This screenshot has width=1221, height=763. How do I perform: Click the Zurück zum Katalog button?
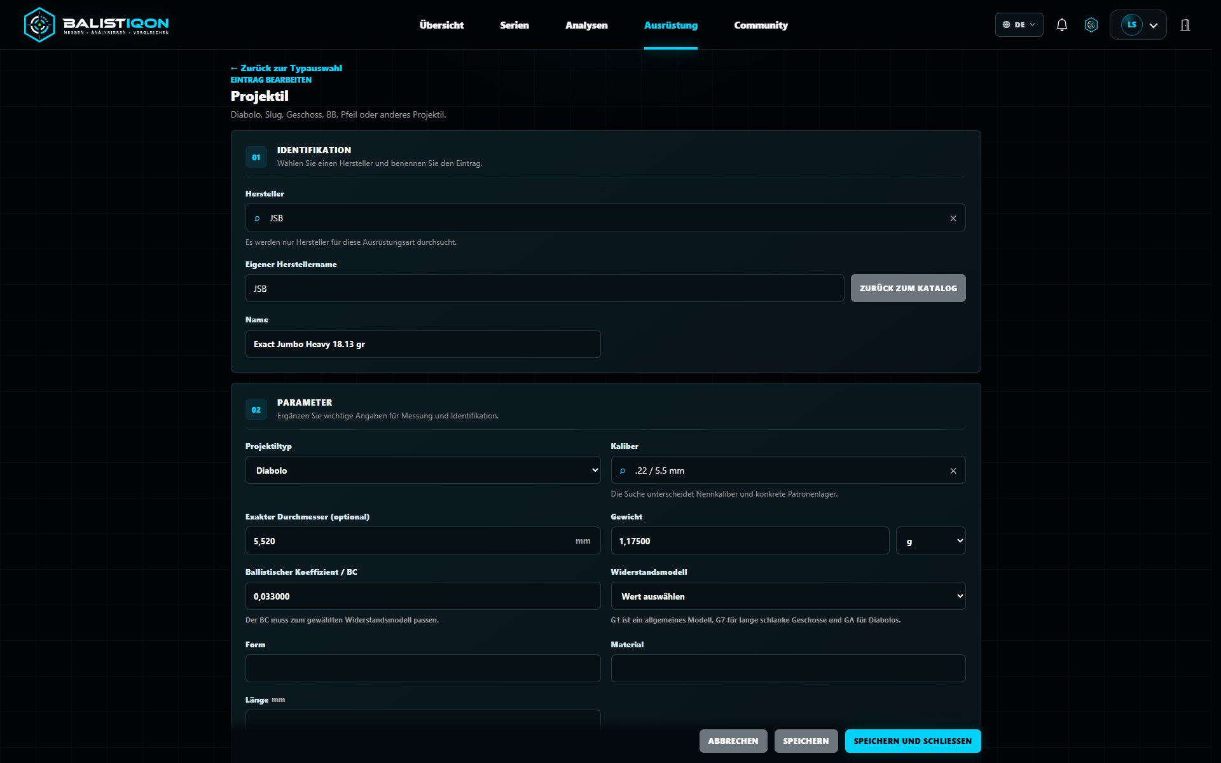(x=908, y=288)
